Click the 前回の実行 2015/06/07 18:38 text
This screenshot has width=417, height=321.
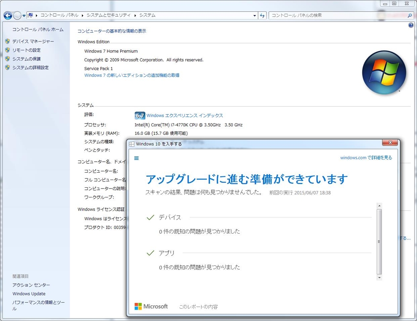pos(300,193)
